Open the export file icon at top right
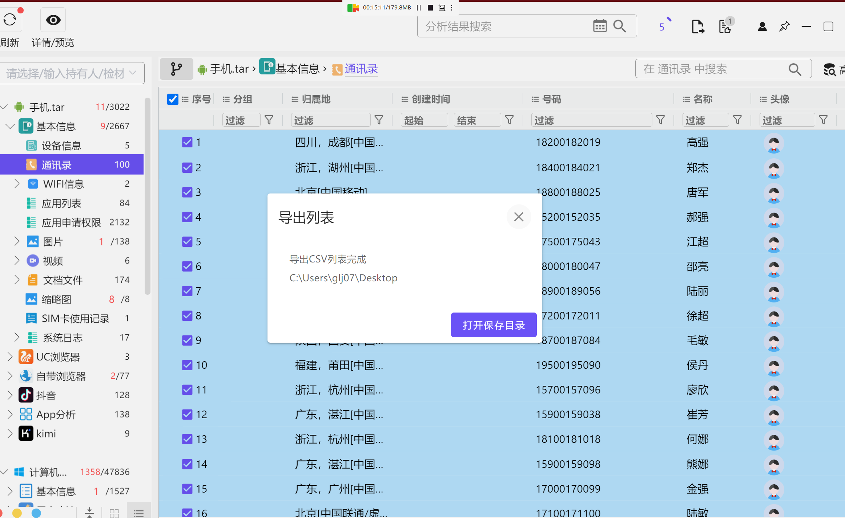 pyautogui.click(x=697, y=26)
